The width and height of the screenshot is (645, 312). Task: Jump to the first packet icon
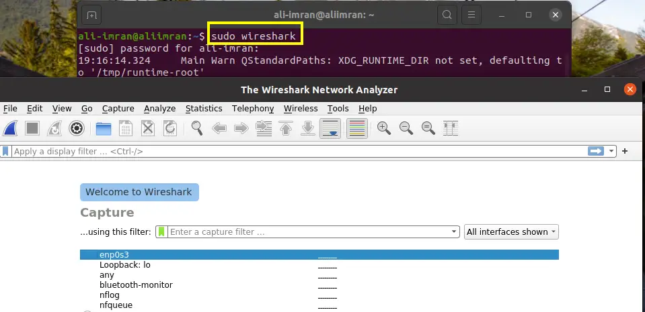point(286,129)
